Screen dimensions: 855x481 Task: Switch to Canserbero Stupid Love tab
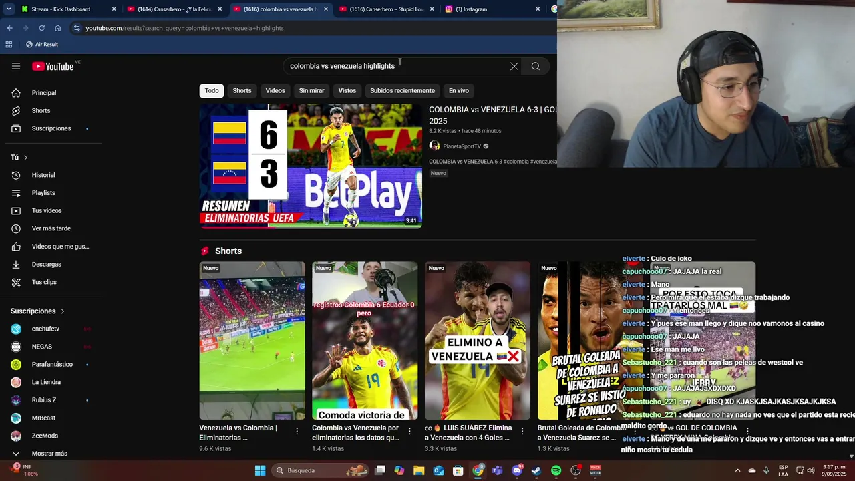(x=386, y=9)
